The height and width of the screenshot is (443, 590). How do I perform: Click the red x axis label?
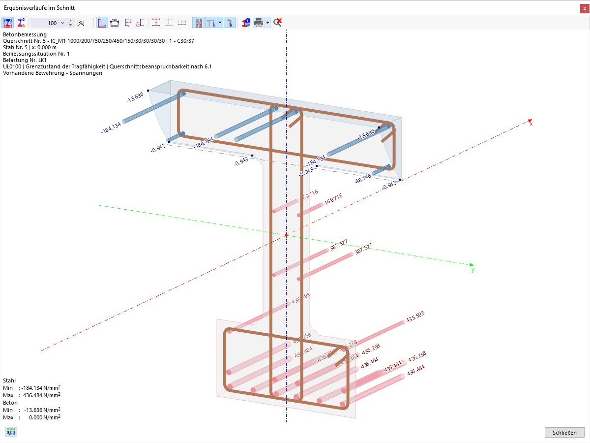click(x=531, y=124)
